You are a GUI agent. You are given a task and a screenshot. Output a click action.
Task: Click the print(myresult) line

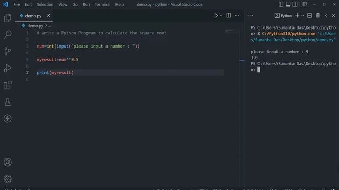point(55,73)
